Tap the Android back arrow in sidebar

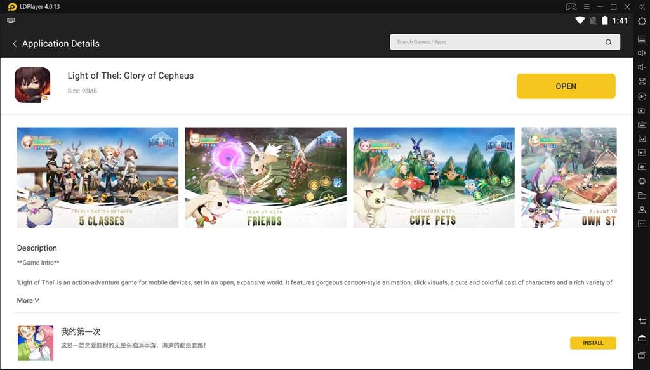click(x=642, y=320)
